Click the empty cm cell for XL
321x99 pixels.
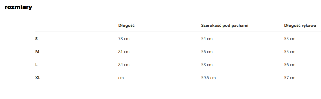pyautogui.click(x=121, y=78)
